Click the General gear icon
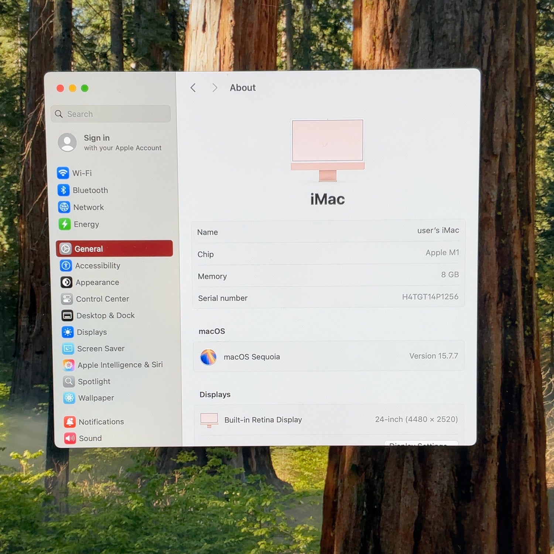Viewport: 554px width, 554px height. click(x=65, y=249)
